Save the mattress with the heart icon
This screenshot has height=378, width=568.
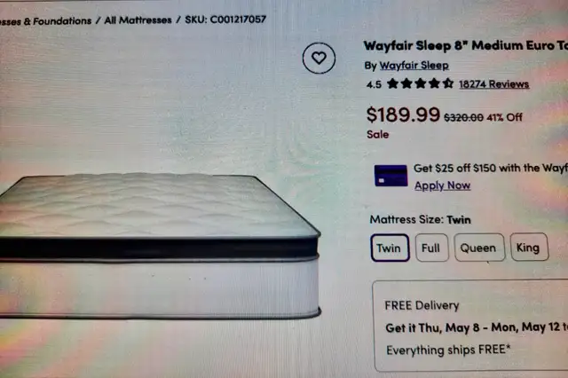pos(319,58)
